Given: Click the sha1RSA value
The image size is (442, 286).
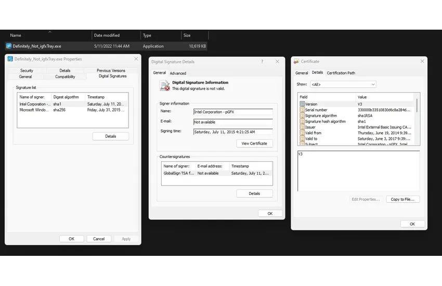Looking at the screenshot, I should 365,115.
